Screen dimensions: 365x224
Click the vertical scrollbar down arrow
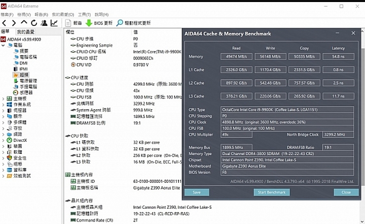tap(362, 221)
